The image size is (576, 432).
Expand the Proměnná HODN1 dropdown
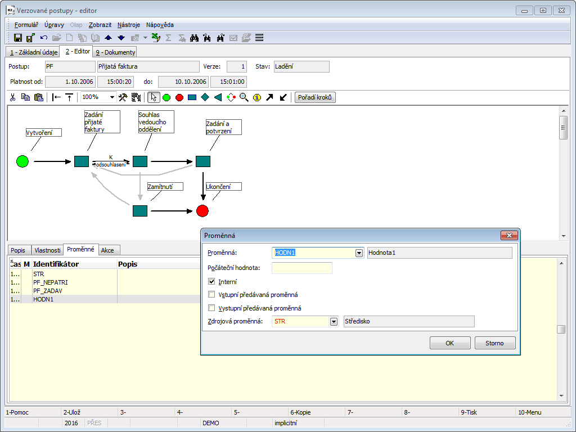[x=359, y=253]
